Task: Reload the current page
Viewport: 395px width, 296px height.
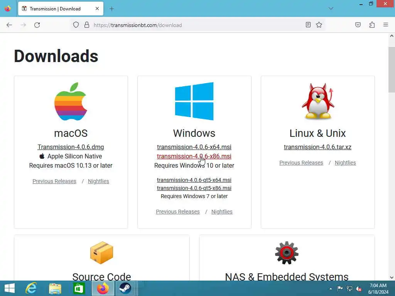Action: point(37,25)
